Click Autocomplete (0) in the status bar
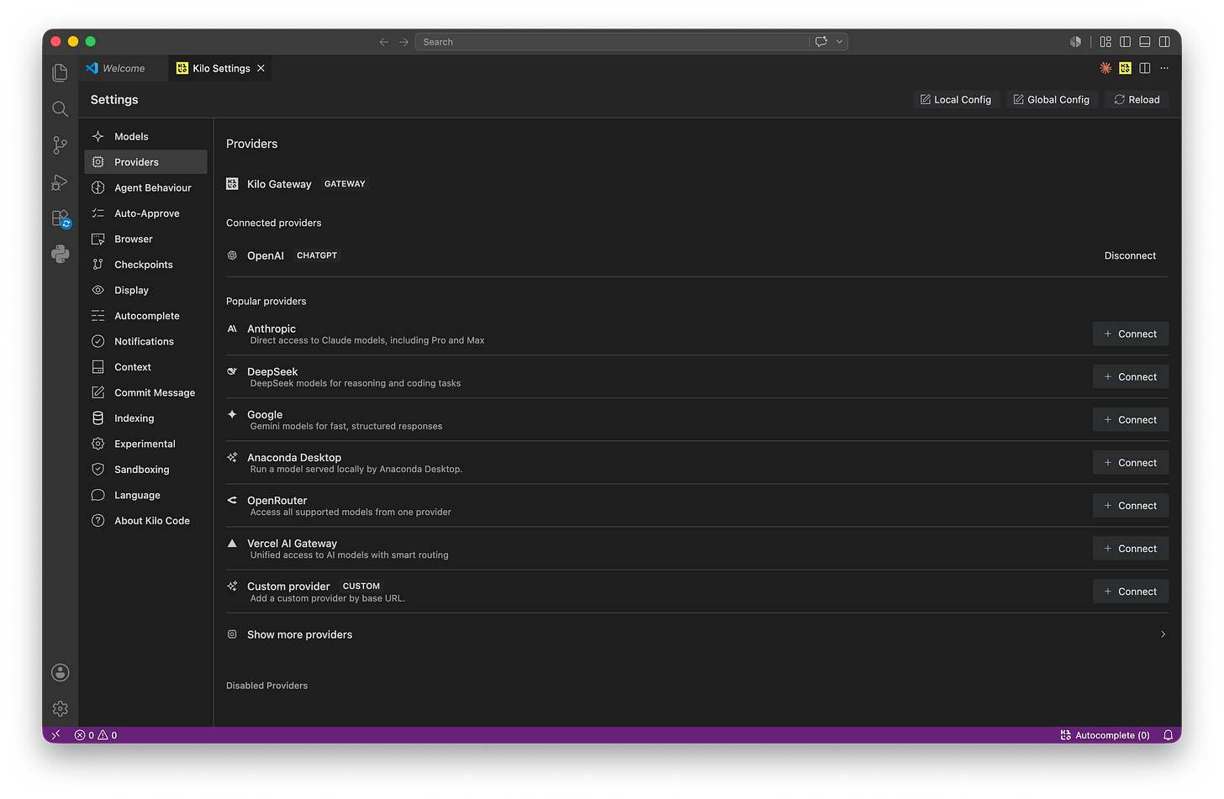1224x799 pixels. coord(1105,735)
